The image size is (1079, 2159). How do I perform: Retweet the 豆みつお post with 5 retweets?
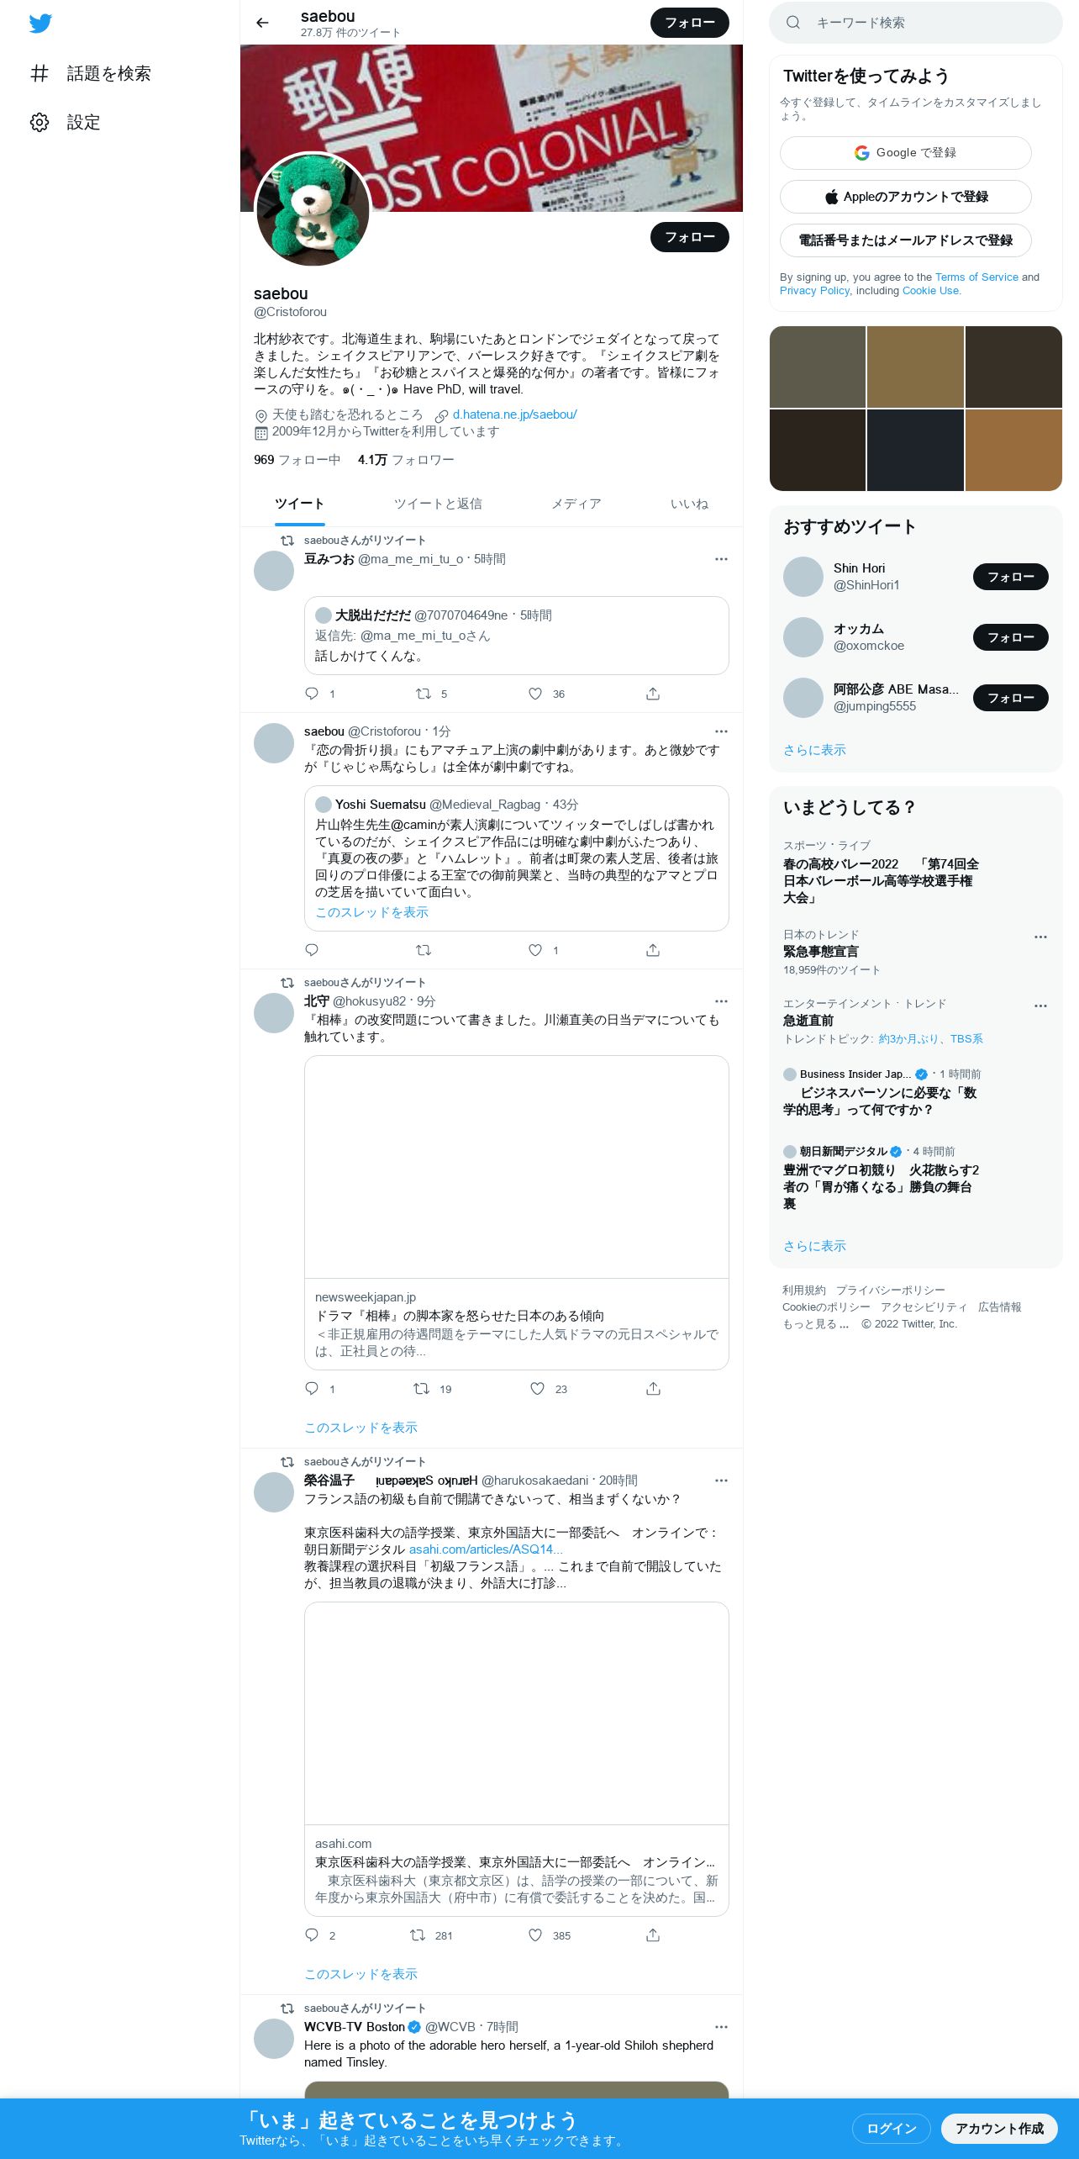tap(424, 694)
